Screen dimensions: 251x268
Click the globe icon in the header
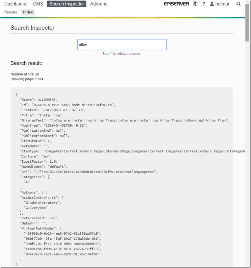tap(195, 4)
